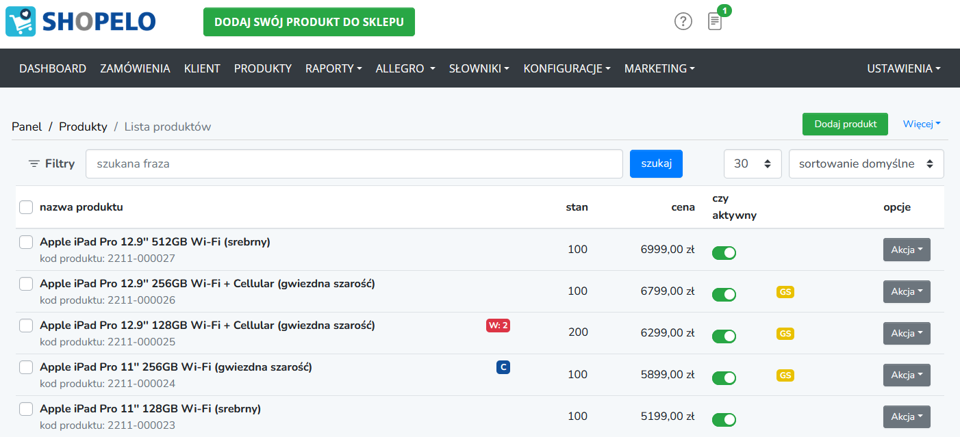Focus the szukana fraza search field
This screenshot has height=437, width=960.
pos(354,164)
